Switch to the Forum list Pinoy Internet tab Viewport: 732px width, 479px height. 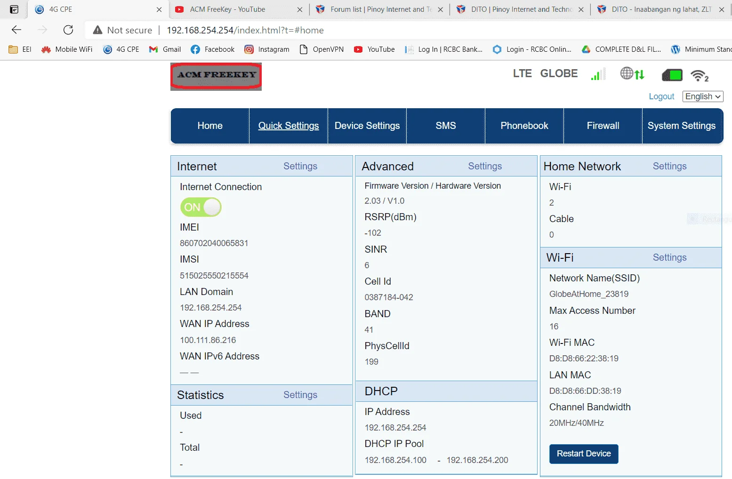(379, 9)
